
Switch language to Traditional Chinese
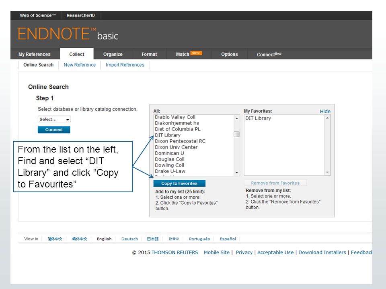pos(80,239)
